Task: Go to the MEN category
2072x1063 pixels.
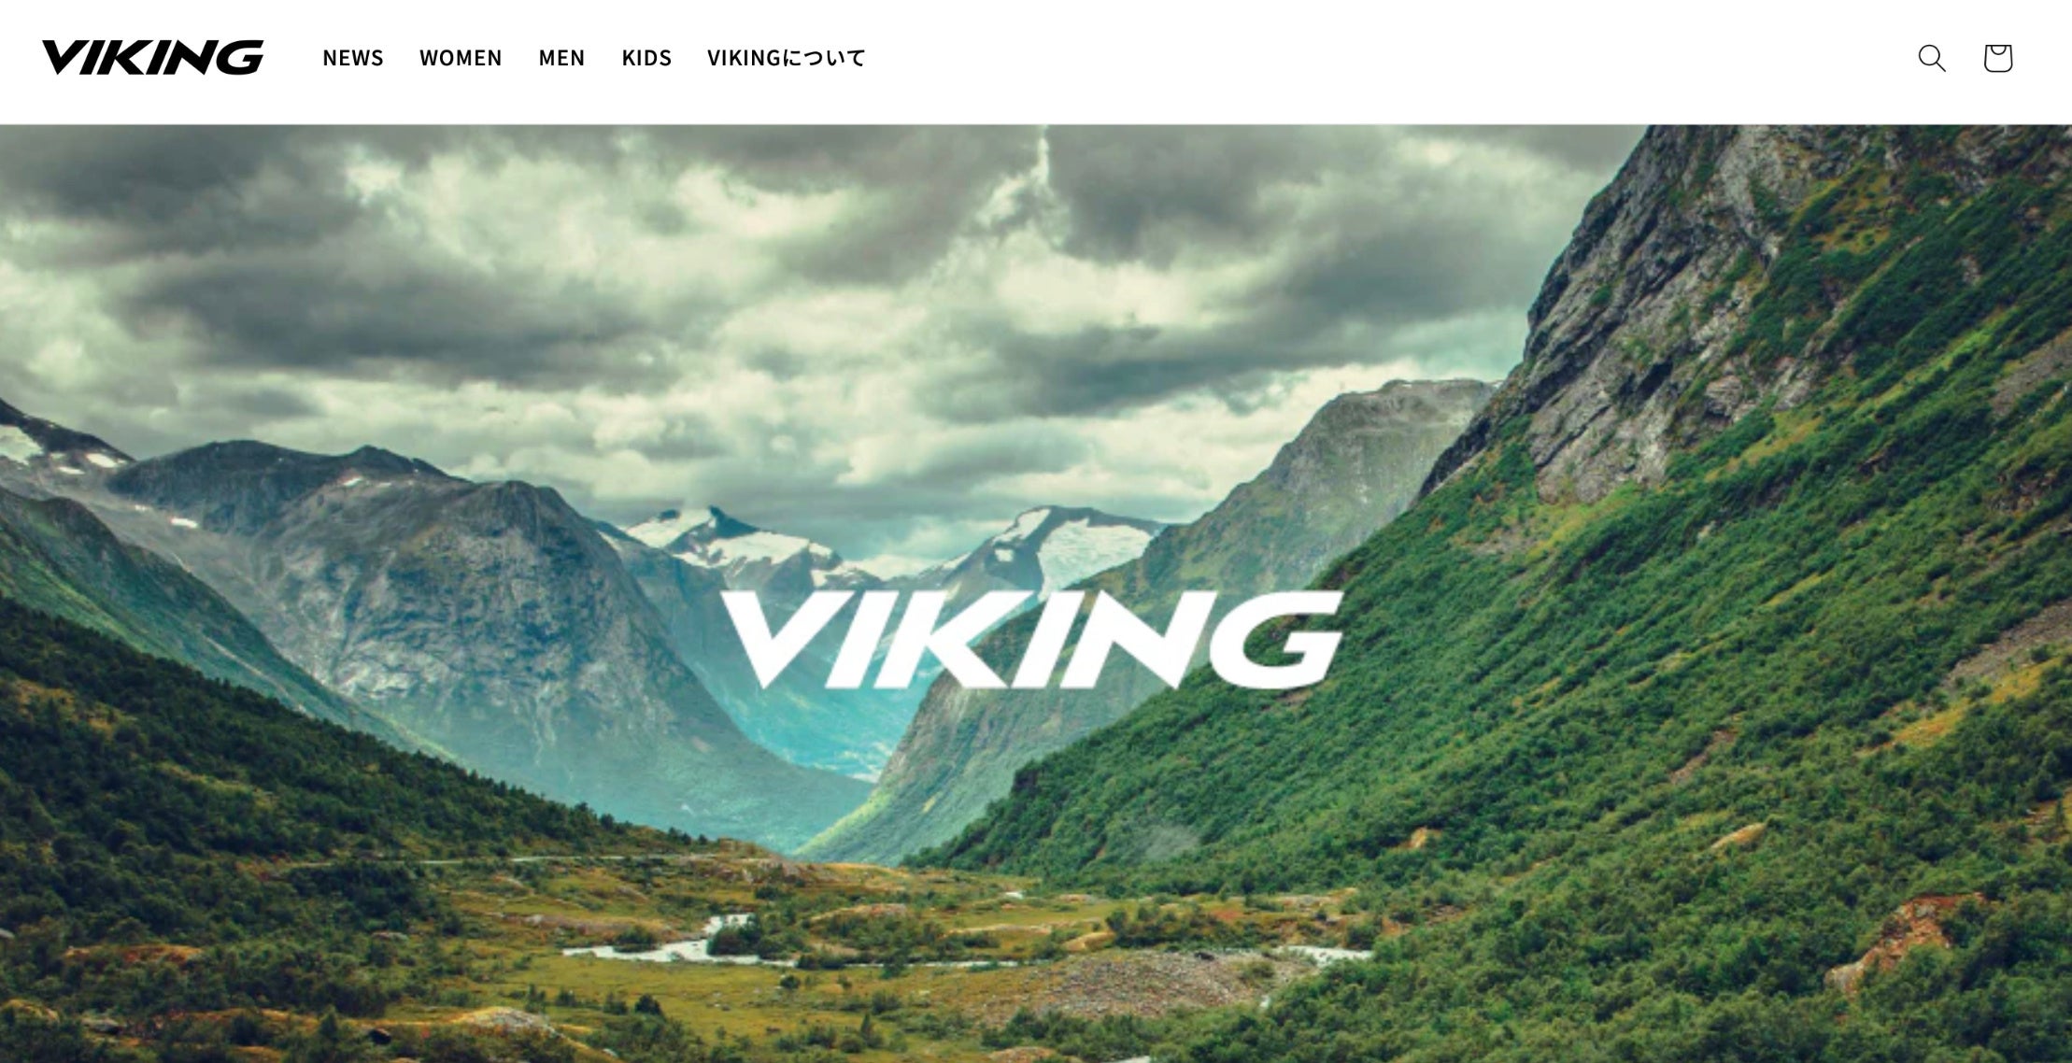Action: 561,58
